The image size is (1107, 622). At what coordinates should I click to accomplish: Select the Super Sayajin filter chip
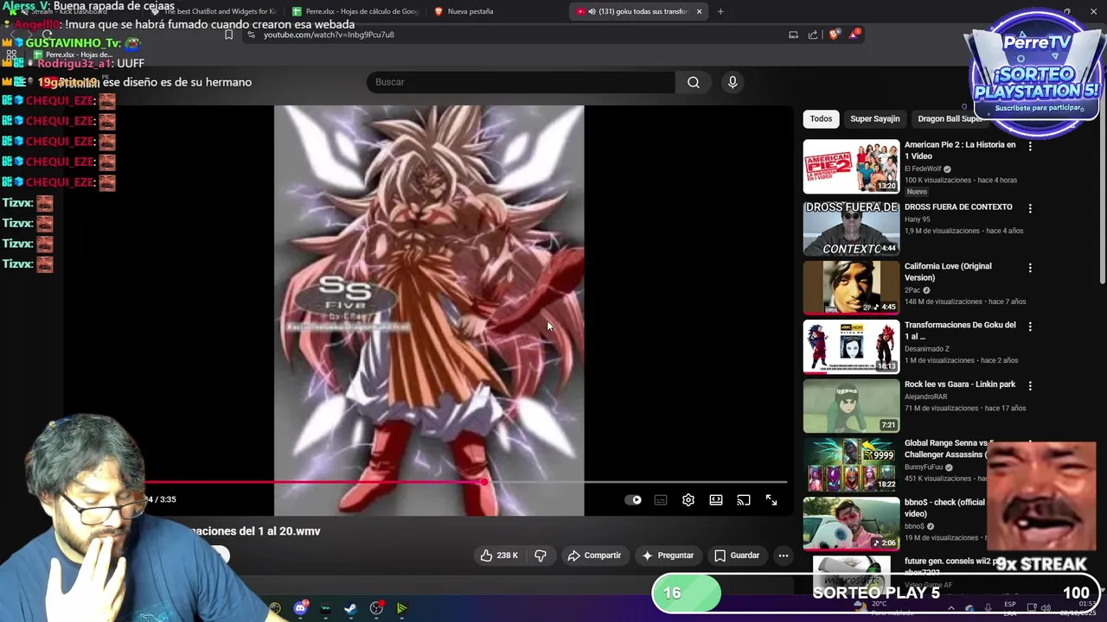874,119
